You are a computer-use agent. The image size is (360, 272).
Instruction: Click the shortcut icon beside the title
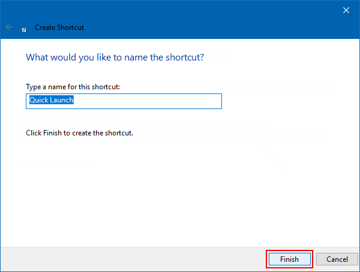click(24, 29)
